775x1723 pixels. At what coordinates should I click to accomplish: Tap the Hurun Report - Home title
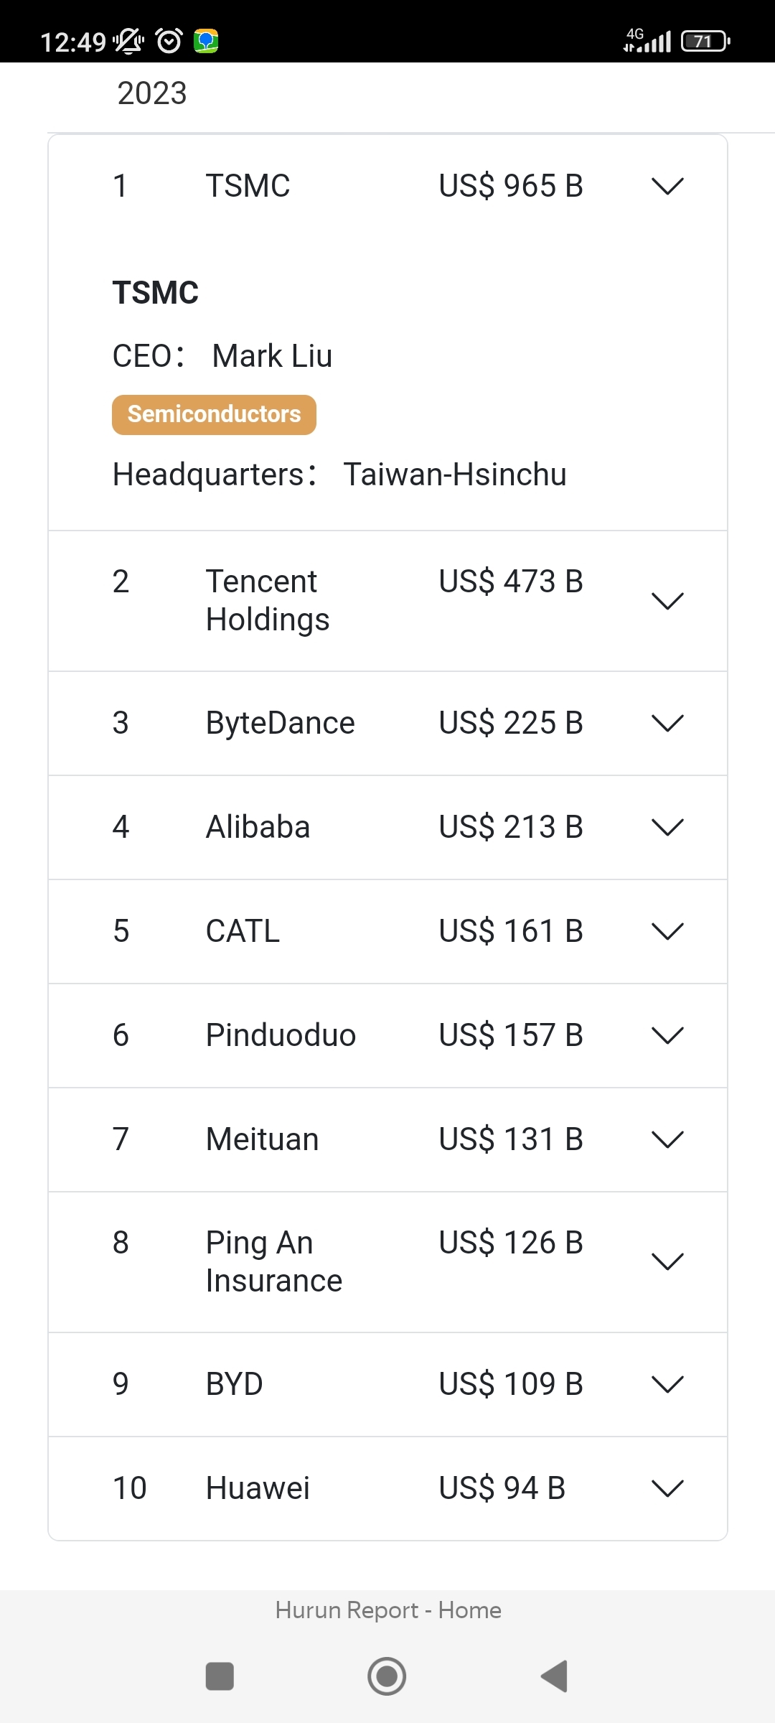click(388, 1610)
